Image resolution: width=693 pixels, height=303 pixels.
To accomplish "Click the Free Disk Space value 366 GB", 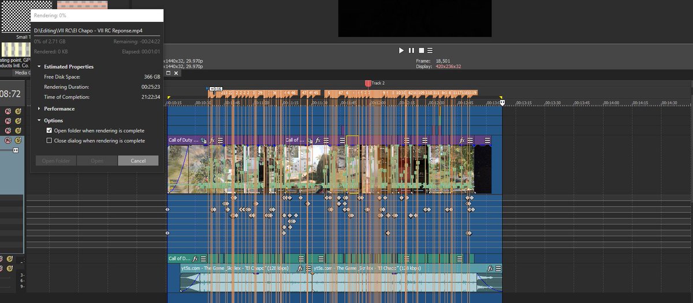I will 152,77.
